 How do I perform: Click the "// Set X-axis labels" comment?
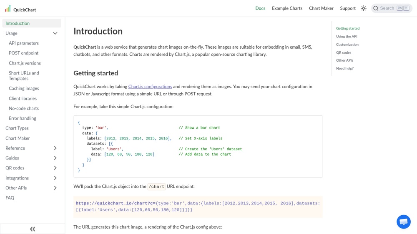(x=200, y=138)
